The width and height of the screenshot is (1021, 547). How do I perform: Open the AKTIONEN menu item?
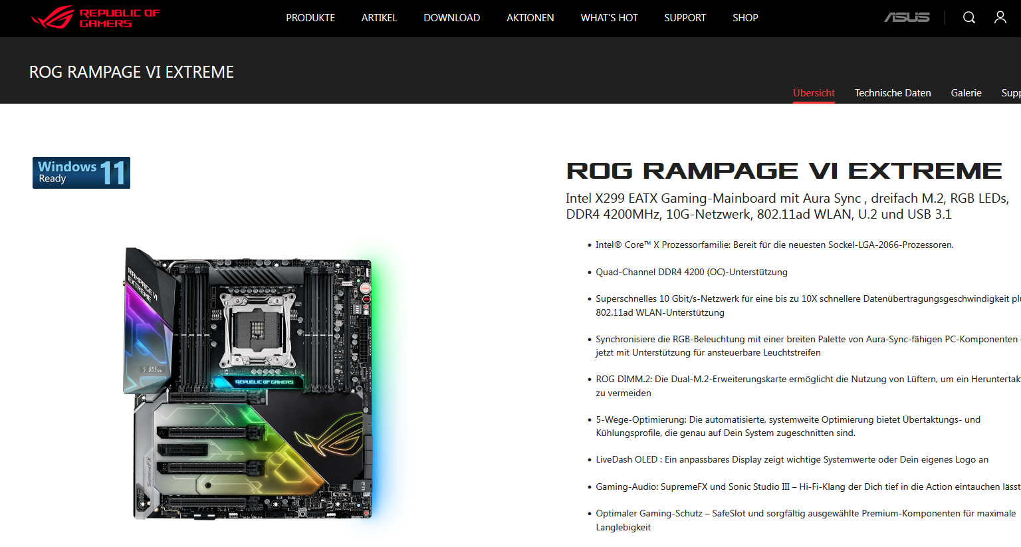click(530, 18)
